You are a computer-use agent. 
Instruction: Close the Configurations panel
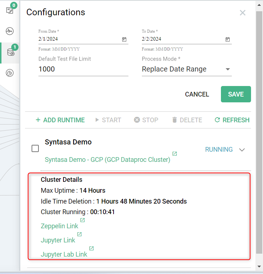[x=243, y=13]
